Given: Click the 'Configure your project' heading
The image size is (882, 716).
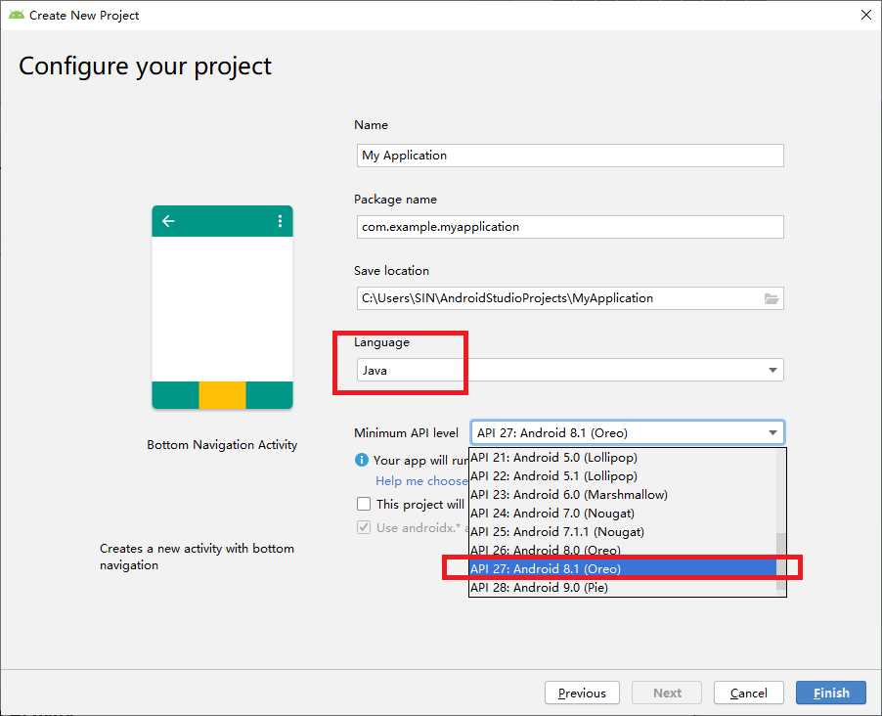Looking at the screenshot, I should coord(145,67).
